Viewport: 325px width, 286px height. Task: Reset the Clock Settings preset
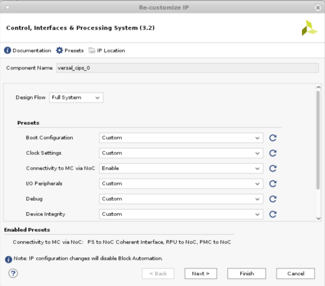tap(273, 153)
